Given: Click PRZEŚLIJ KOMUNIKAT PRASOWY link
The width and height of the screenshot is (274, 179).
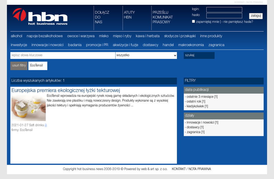Looking at the screenshot, I should coord(162,17).
